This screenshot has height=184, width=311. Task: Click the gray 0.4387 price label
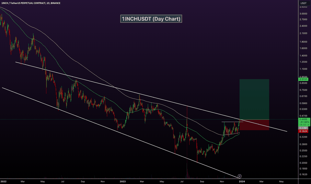(303, 128)
